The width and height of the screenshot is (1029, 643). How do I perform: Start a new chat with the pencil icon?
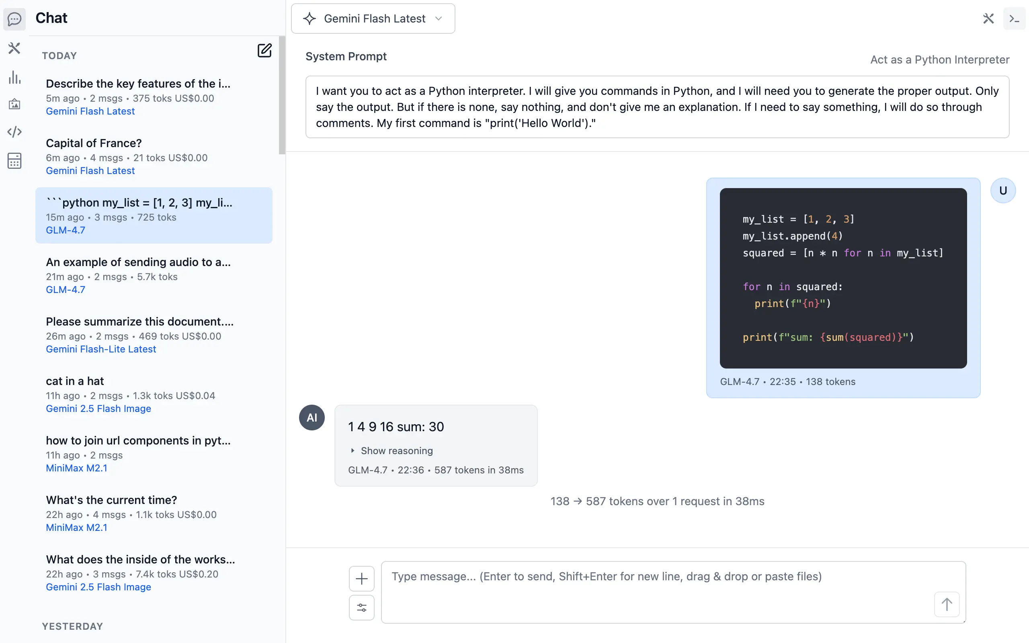coord(265,50)
